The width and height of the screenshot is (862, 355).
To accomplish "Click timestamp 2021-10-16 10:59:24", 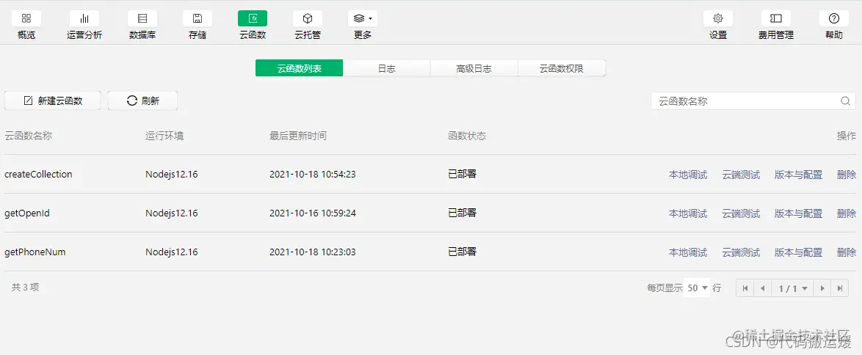I will (x=313, y=213).
